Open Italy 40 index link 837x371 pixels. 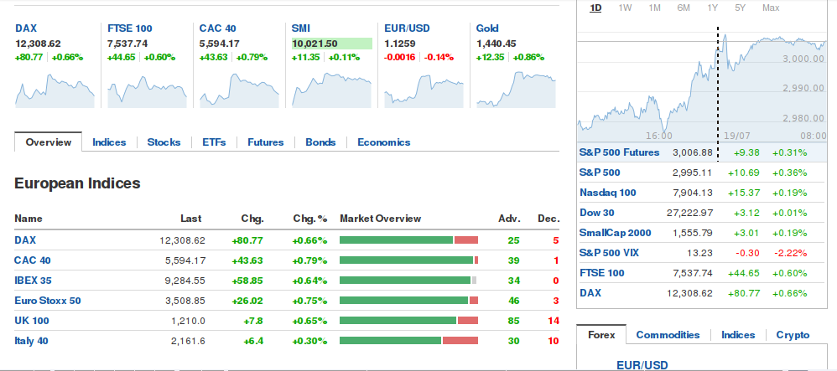[31, 341]
